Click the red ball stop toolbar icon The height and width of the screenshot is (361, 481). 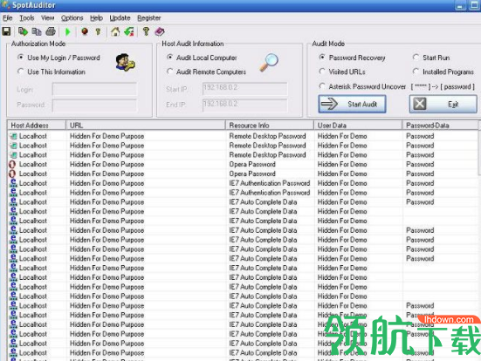[85, 31]
